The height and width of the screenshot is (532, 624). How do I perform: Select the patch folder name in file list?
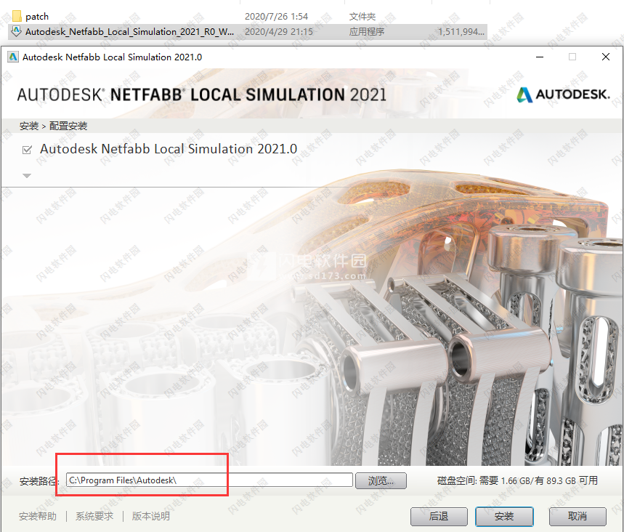[x=37, y=17]
